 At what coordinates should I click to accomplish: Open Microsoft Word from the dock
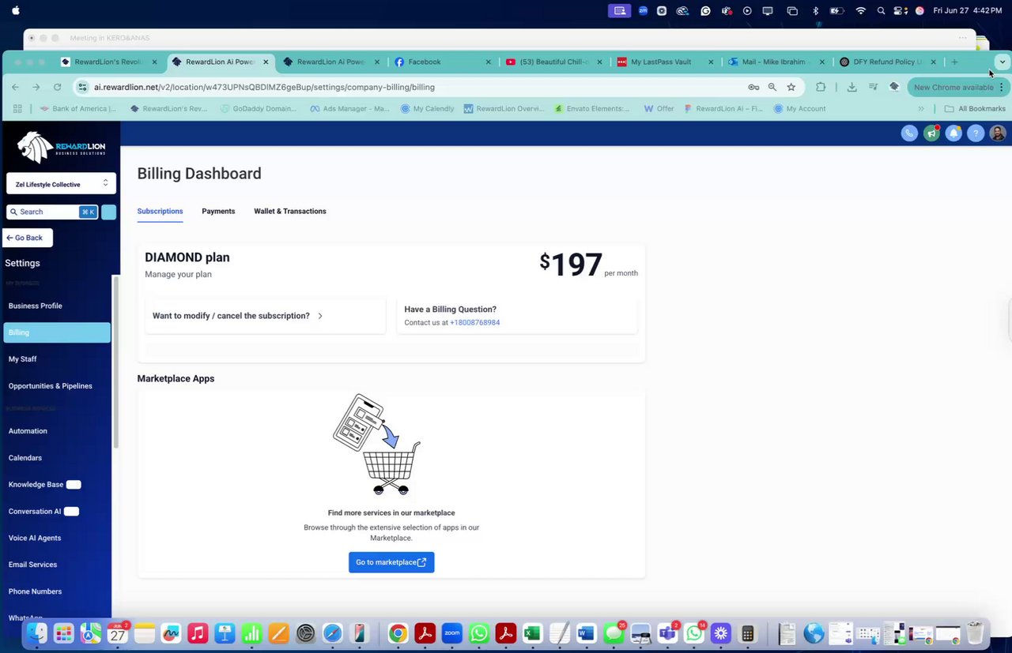click(x=586, y=633)
